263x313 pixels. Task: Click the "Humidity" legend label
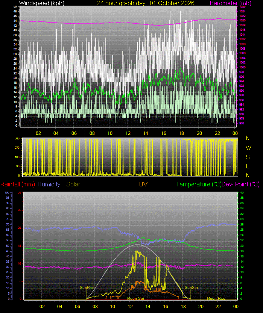[x=49, y=184]
